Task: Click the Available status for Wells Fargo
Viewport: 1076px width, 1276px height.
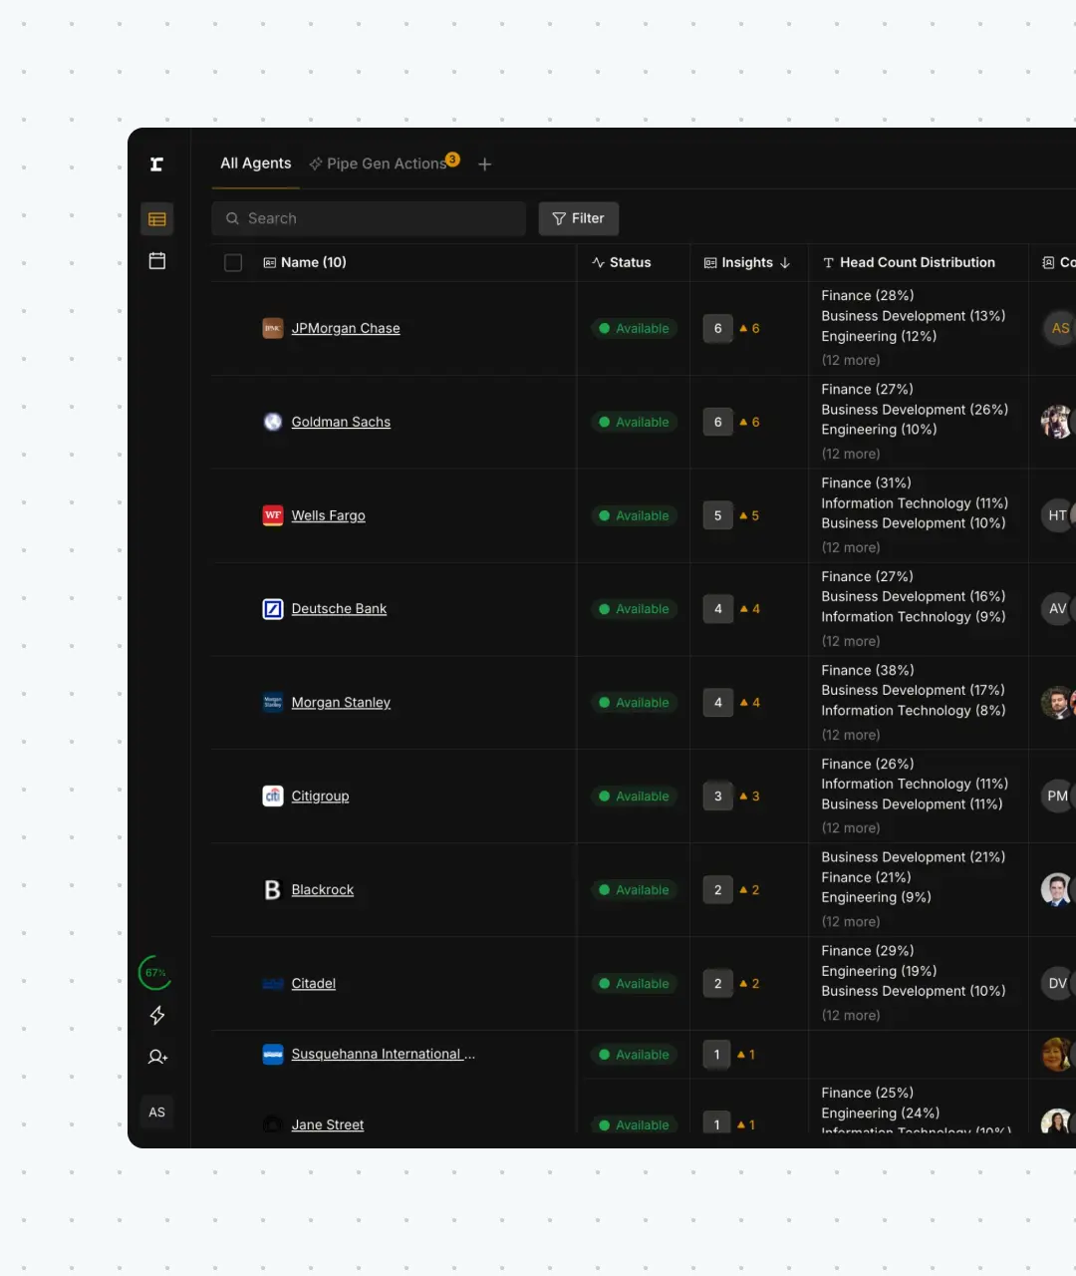Action: click(x=634, y=515)
